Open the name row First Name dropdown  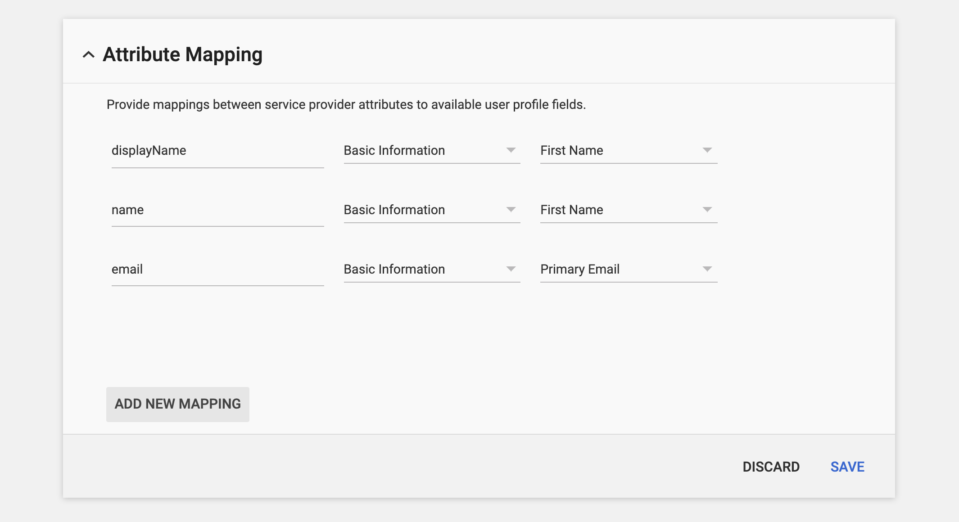pyautogui.click(x=619, y=210)
